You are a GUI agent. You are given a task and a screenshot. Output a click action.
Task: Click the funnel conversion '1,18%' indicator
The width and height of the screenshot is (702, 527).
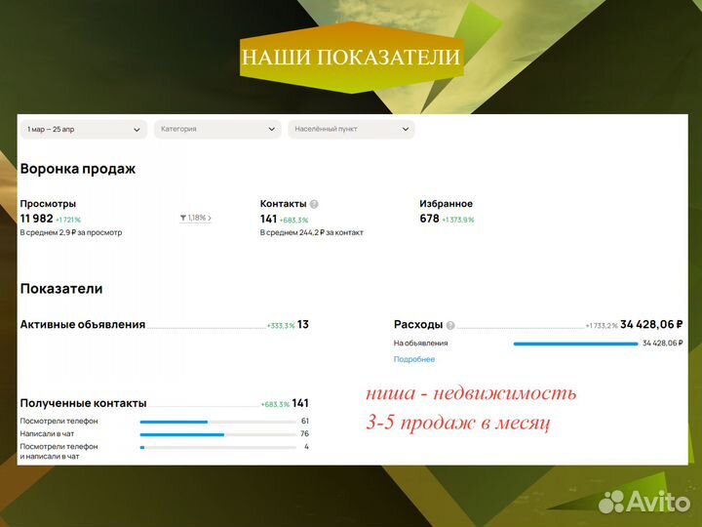point(195,218)
